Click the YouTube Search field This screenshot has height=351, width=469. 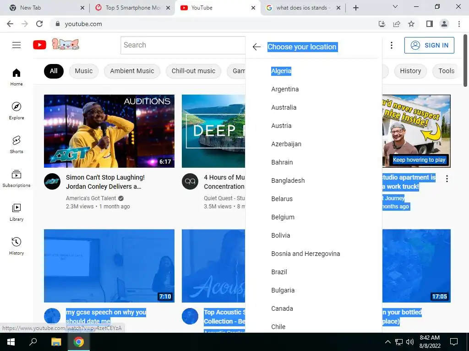183,45
